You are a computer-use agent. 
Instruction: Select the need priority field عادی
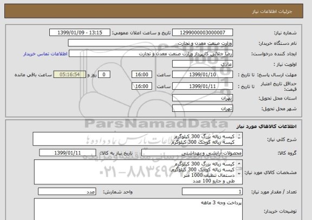[203, 64]
